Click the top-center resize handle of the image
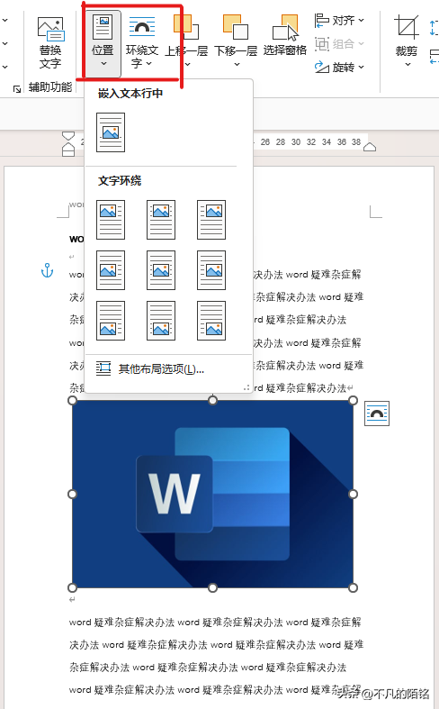Screen dimensions: 439x709 212,400
